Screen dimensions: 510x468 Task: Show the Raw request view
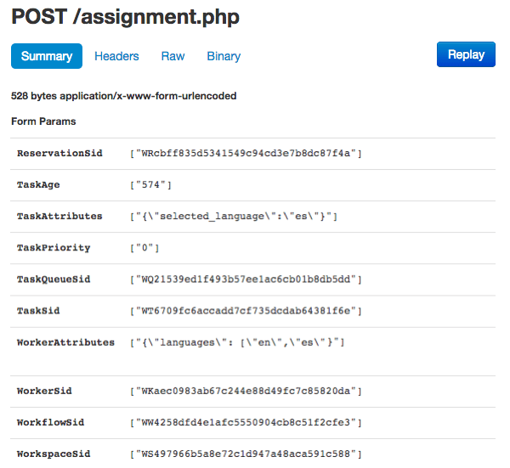click(173, 56)
